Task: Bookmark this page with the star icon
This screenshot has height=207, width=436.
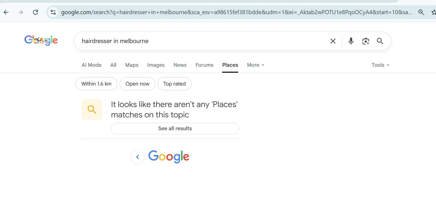Action: [x=434, y=12]
